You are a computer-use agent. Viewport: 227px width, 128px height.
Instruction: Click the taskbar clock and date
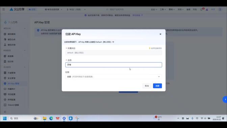[x=217, y=118]
